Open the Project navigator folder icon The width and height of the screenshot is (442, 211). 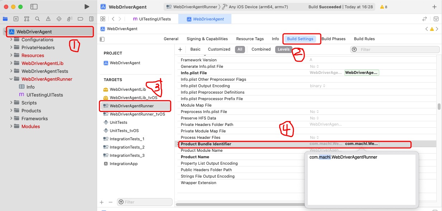click(5, 19)
